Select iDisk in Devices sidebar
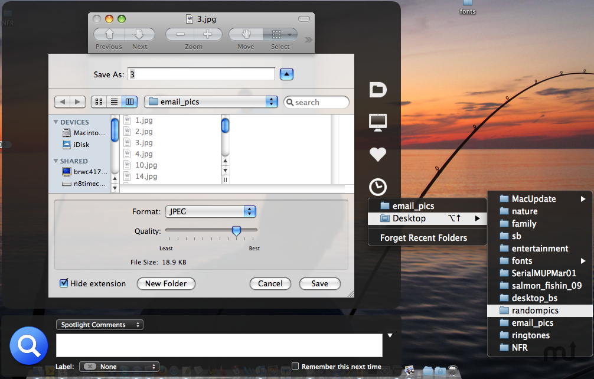594x379 pixels. tap(77, 144)
